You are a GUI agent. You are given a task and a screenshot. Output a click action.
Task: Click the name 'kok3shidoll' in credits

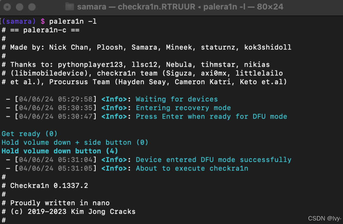268,47
